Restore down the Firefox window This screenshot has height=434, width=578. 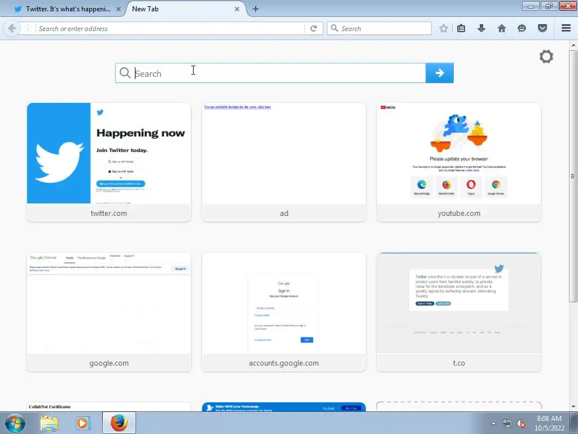[x=549, y=6]
